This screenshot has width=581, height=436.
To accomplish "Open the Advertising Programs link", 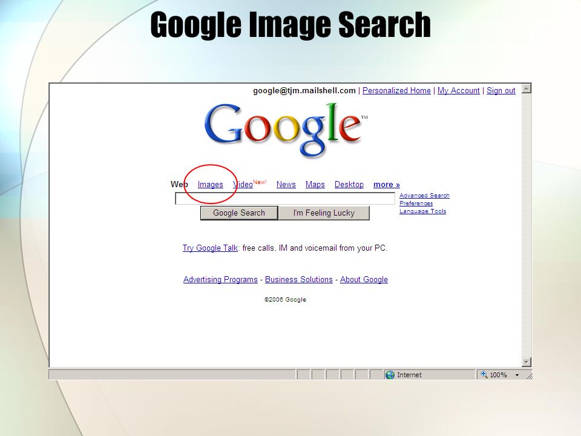I will click(x=220, y=279).
